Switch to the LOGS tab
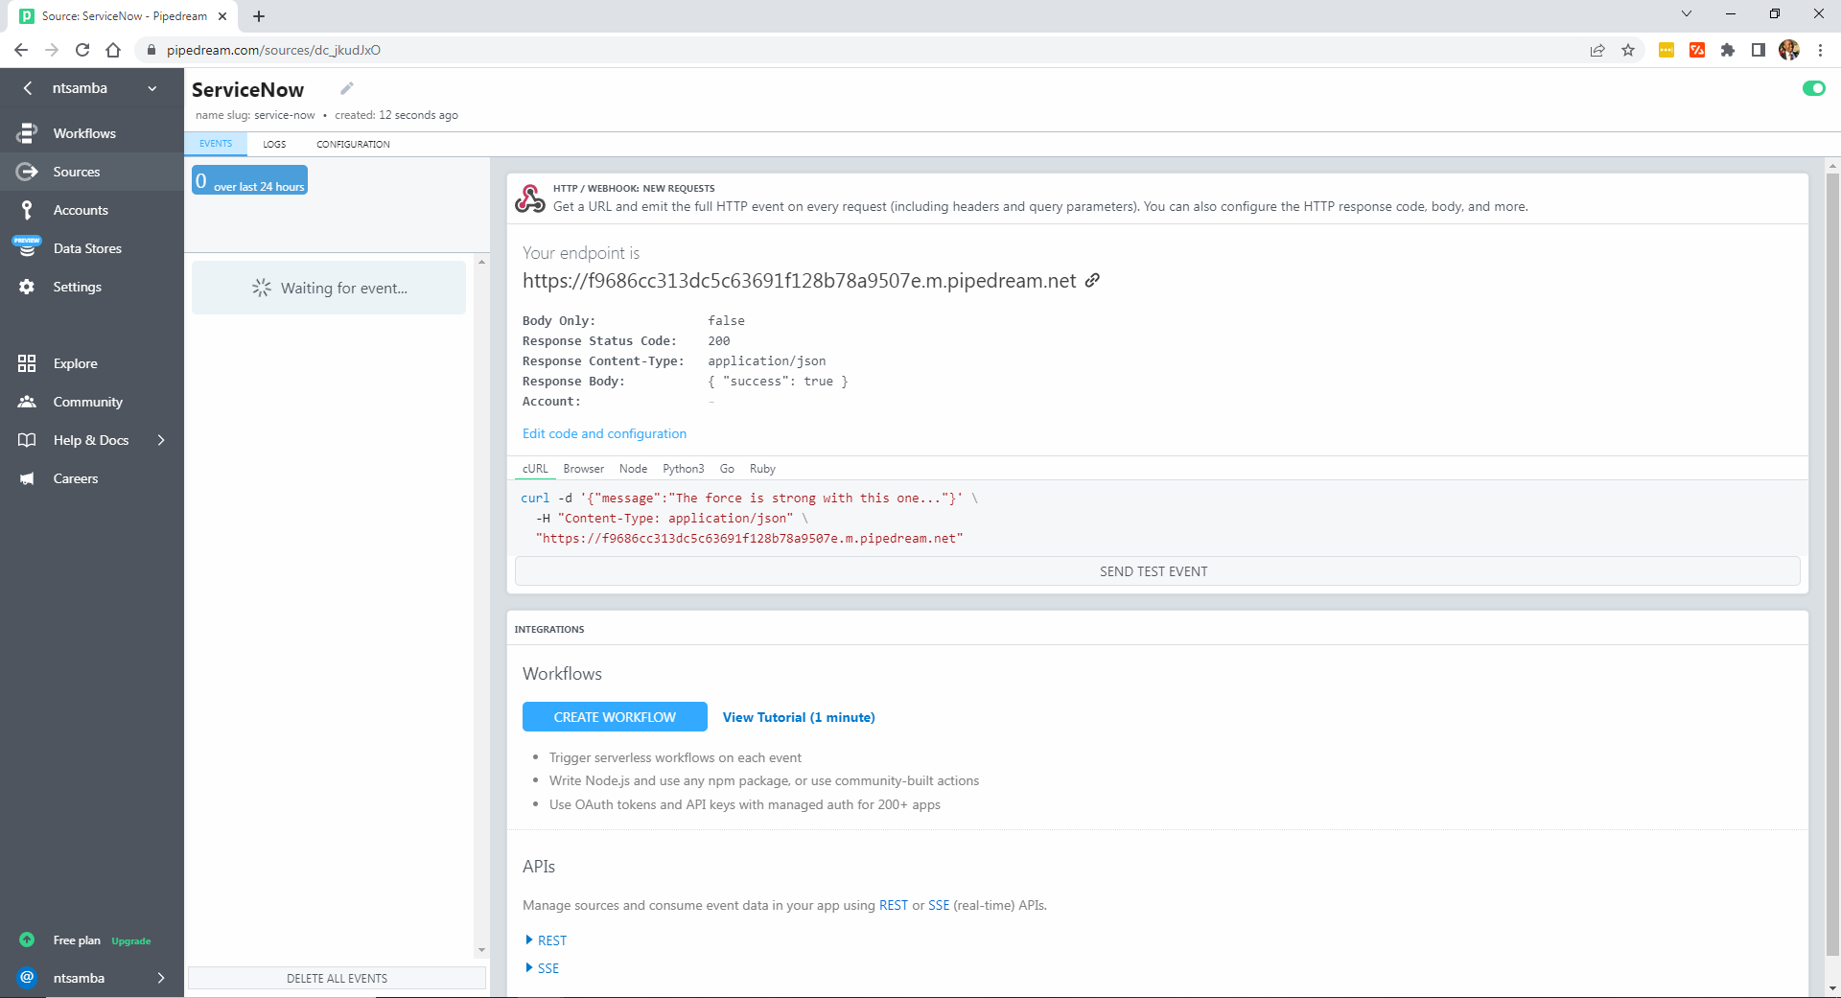 click(274, 144)
